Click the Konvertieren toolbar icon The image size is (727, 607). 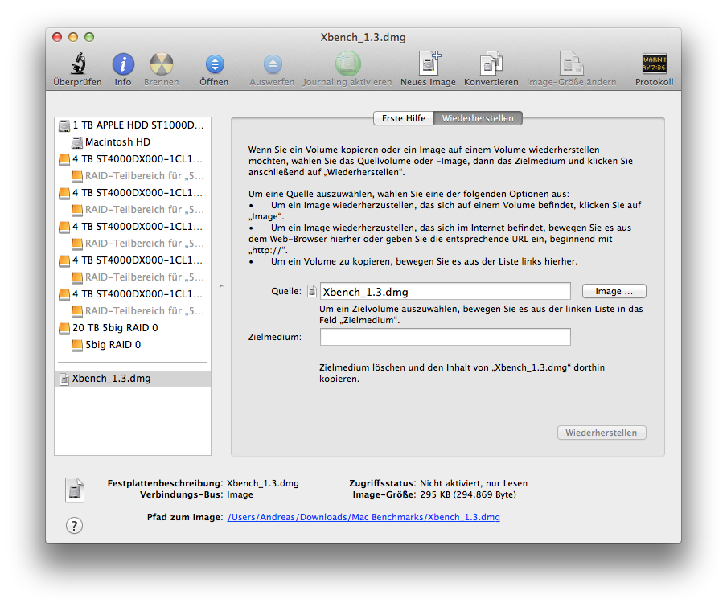(x=491, y=64)
